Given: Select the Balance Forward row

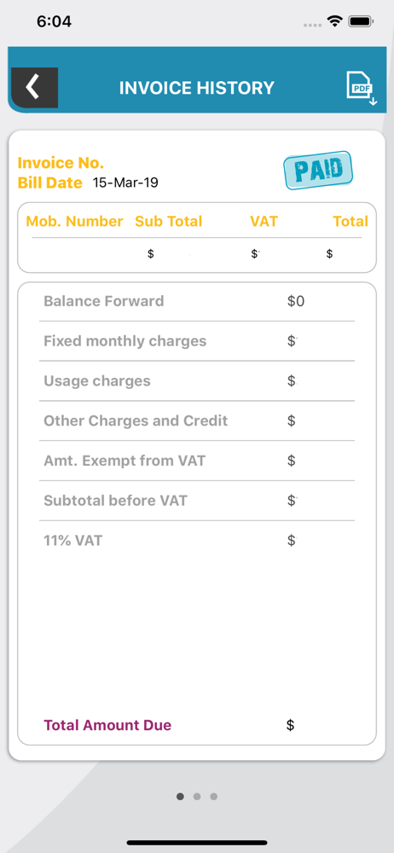Looking at the screenshot, I should coord(197,301).
